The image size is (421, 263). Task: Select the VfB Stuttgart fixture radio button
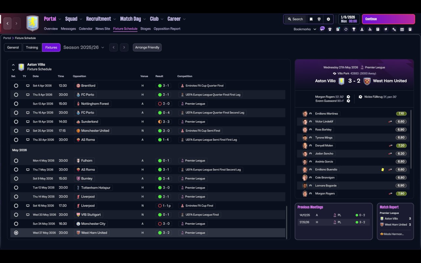pos(16,215)
